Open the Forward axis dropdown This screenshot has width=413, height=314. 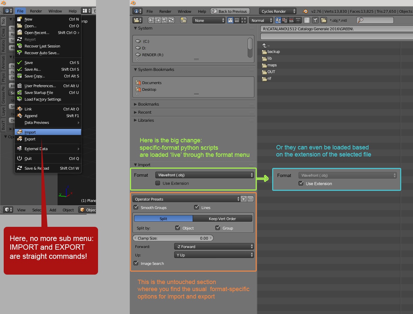tap(214, 247)
